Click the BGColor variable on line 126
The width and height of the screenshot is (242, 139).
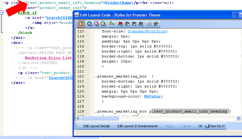tap(153, 96)
